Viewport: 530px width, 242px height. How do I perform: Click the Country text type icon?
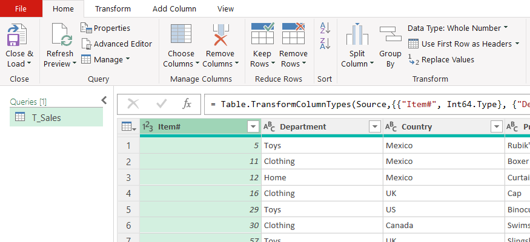click(x=391, y=126)
